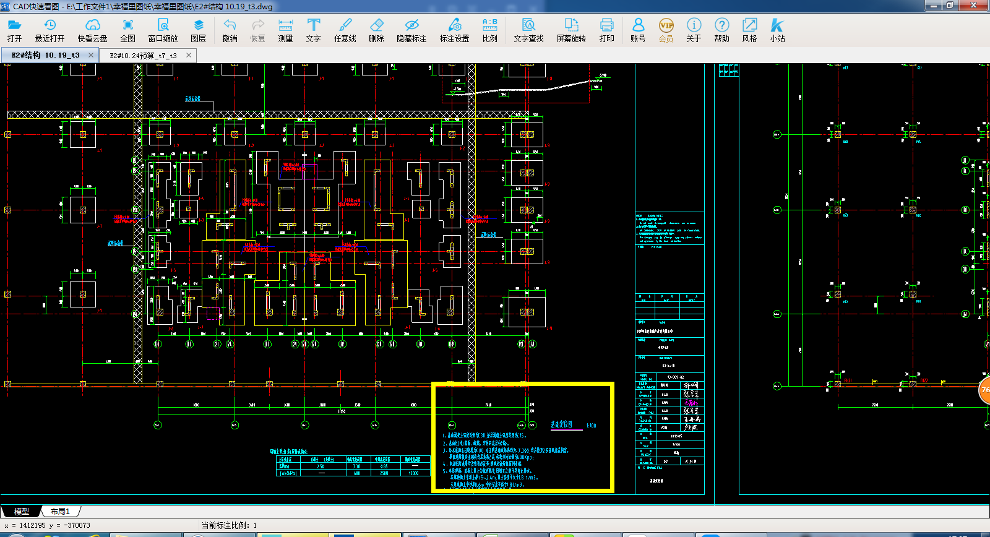
Task: Pick the 任意线 freehand line tool
Action: 345,30
